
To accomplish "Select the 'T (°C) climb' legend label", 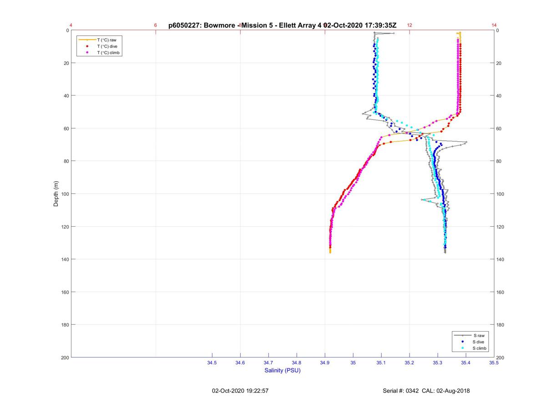I will pyautogui.click(x=109, y=53).
